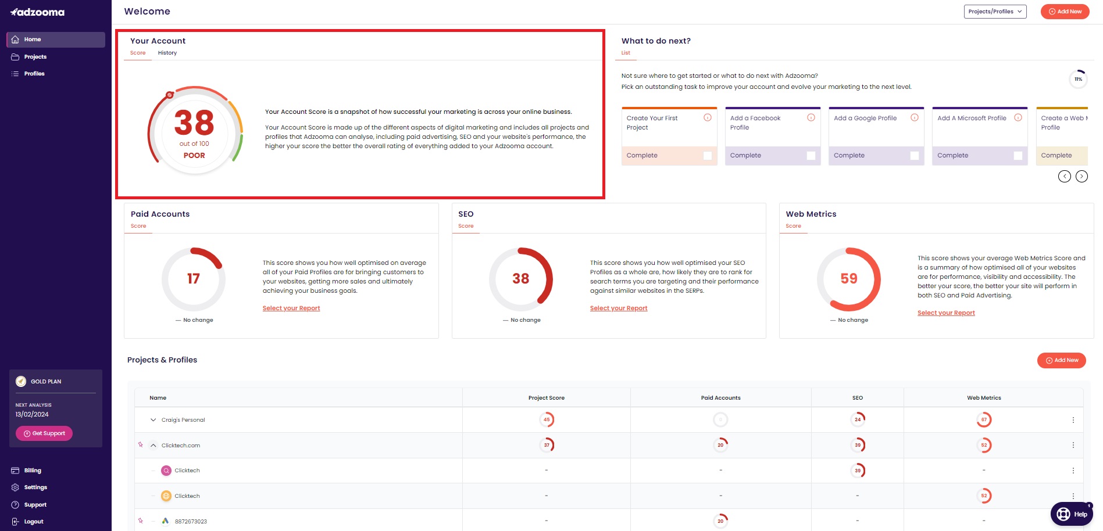Go to next task cards
Screen dimensions: 1103x531
1081,177
